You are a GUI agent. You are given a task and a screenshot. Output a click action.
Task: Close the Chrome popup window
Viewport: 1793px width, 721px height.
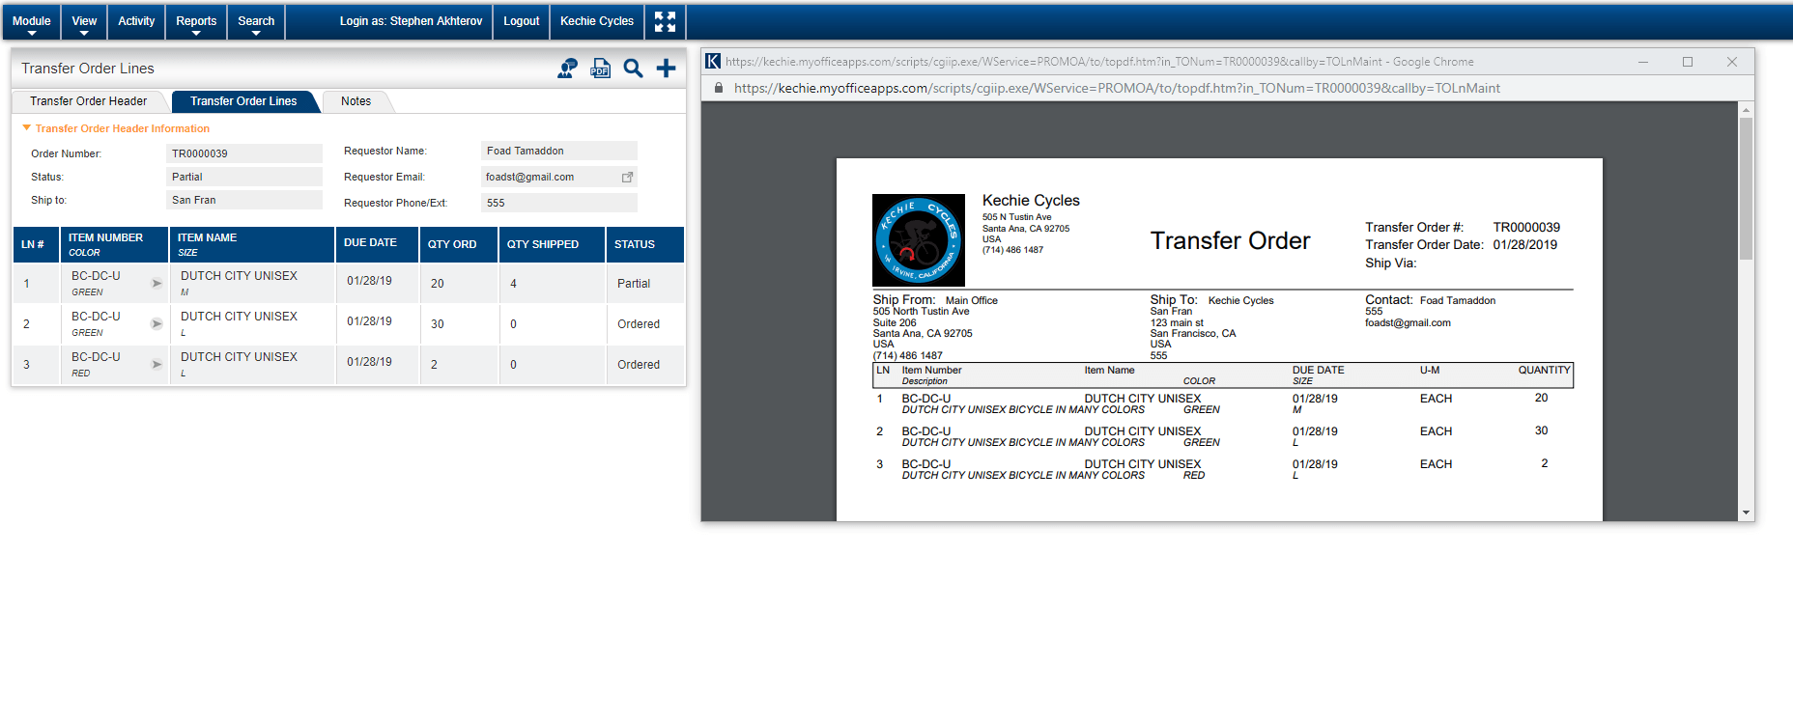coord(1732,62)
